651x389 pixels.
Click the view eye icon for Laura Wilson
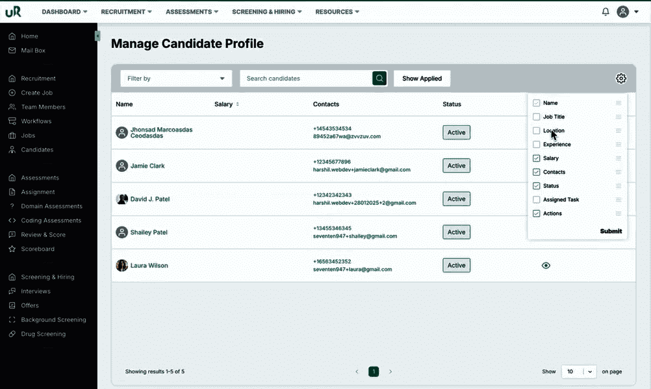coord(546,265)
